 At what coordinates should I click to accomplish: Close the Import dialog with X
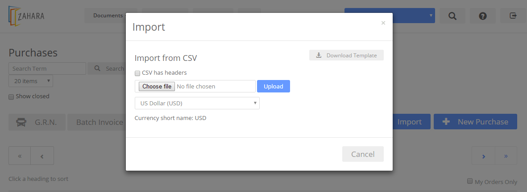[x=383, y=23]
